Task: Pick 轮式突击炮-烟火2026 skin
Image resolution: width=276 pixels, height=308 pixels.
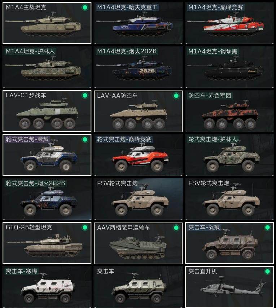Action: point(47,199)
